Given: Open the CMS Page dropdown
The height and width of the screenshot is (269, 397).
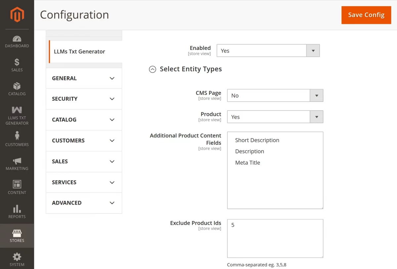Looking at the screenshot, I should point(275,96).
